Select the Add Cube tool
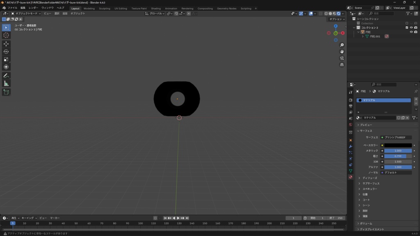 [6, 92]
